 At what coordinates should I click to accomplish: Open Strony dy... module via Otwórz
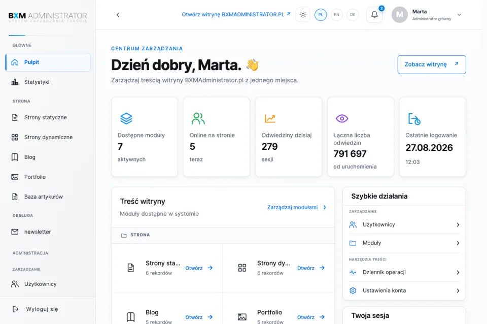tap(305, 268)
